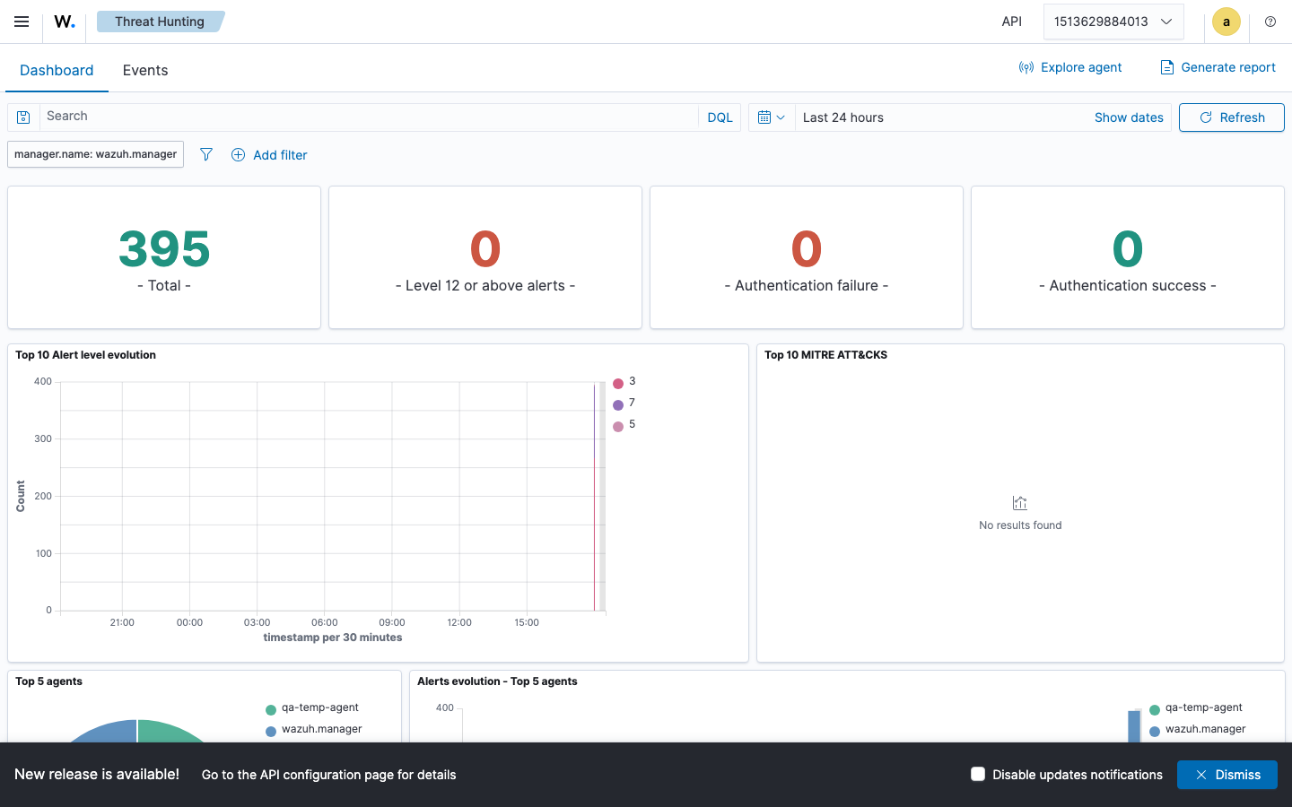The height and width of the screenshot is (807, 1292).
Task: Open the calendar quick date menu
Action: click(x=772, y=117)
